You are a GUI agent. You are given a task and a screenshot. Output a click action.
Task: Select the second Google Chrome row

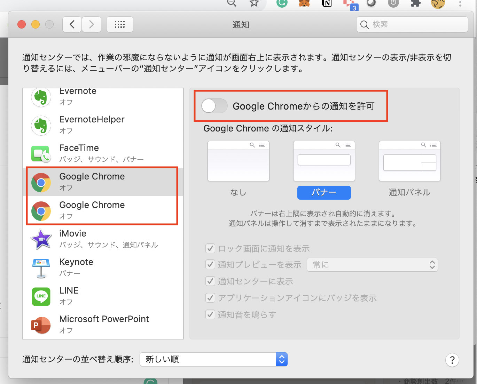(x=103, y=210)
